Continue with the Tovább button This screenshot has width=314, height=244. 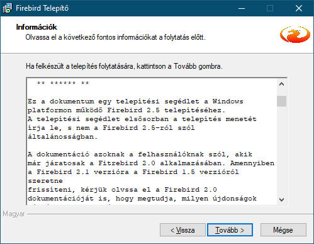(x=230, y=230)
